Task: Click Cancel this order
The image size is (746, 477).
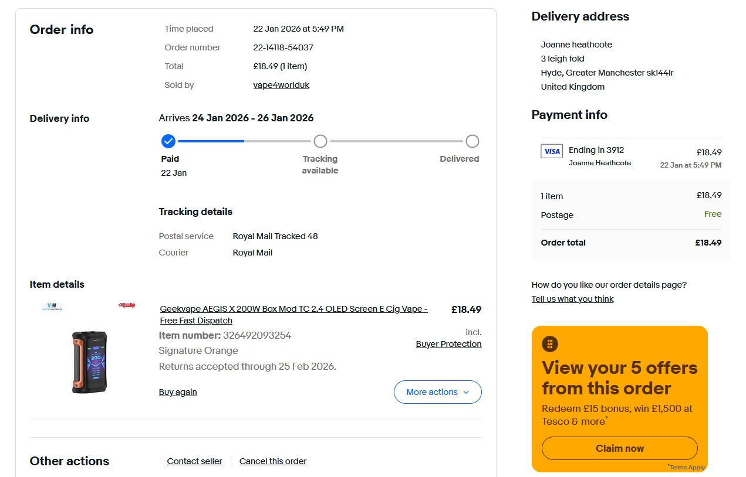Action: pos(273,461)
